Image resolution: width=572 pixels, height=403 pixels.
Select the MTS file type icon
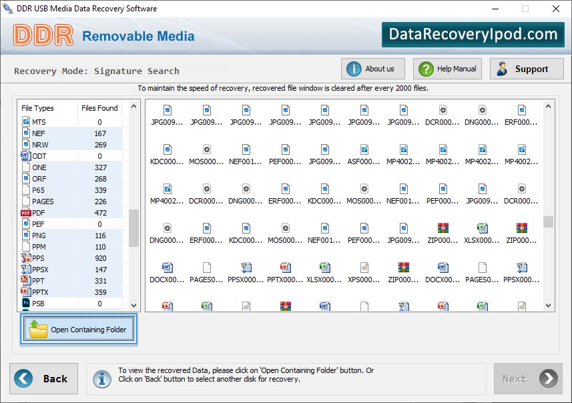click(26, 121)
